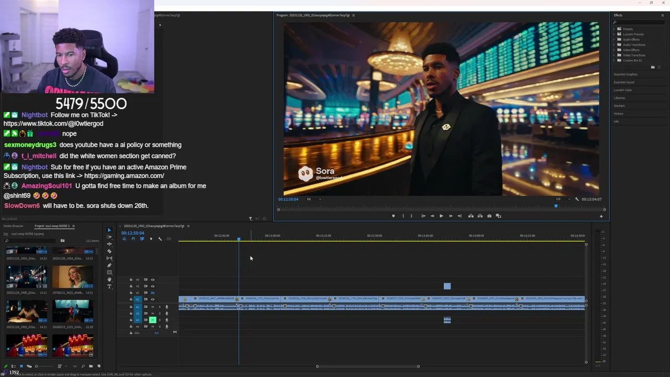Expand Video Transitions folder
The height and width of the screenshot is (377, 670).
click(x=615, y=55)
